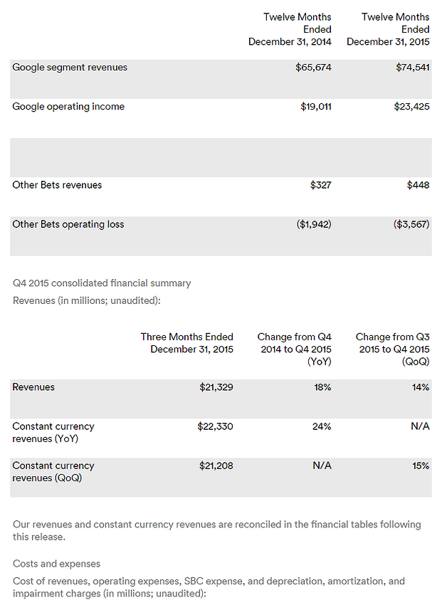Select the $21,208 constant currency figure
This screenshot has height=615, width=442.
pyautogui.click(x=216, y=466)
